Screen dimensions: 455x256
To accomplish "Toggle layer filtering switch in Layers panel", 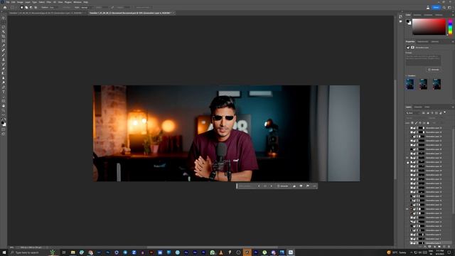I will (445, 112).
